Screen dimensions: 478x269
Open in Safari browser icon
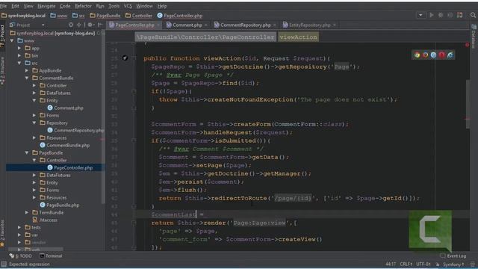[x=433, y=55]
